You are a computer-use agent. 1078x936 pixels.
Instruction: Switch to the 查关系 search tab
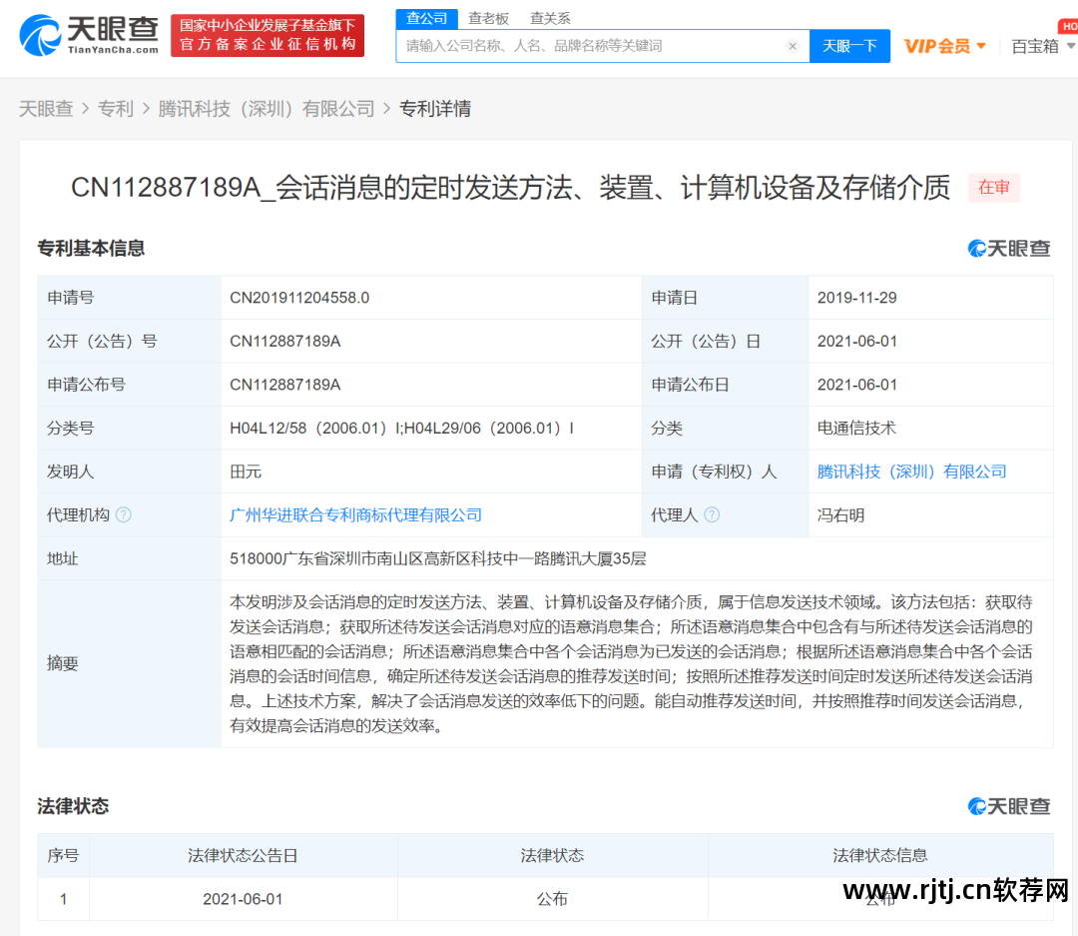coord(550,19)
